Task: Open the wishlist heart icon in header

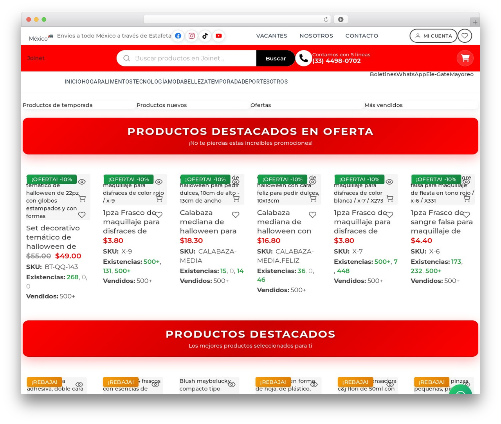Action: coord(465,36)
